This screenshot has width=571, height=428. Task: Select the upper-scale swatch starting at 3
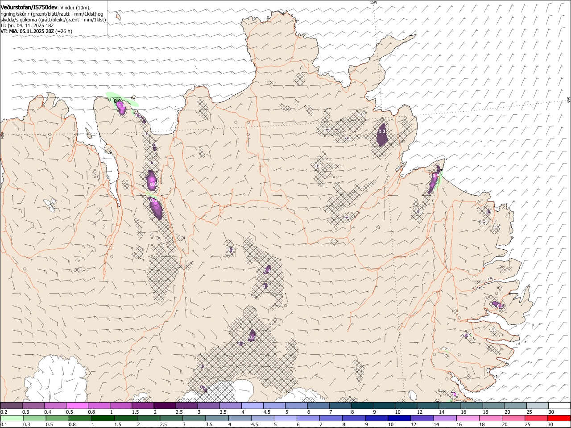pos(208,406)
